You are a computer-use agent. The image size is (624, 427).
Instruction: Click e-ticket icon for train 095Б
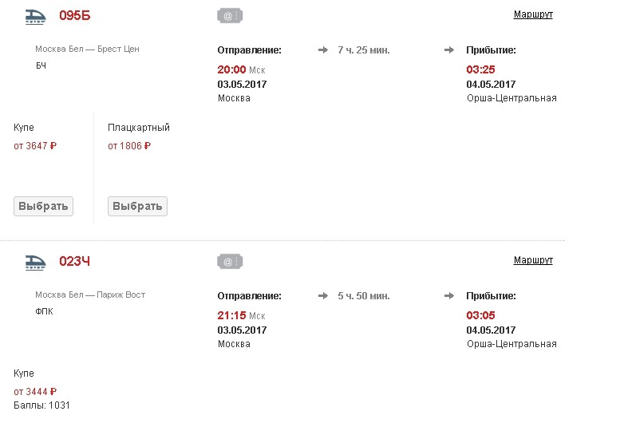click(229, 15)
